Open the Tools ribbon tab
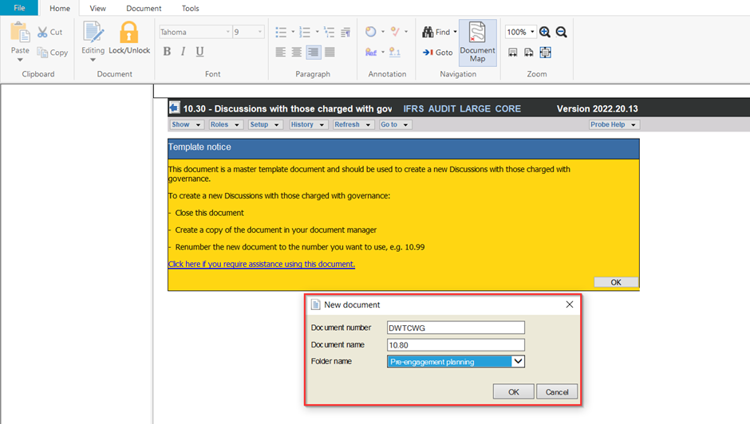This screenshot has width=750, height=424. 190,8
